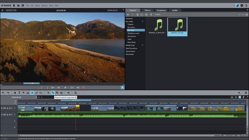Switch to the Audio tab

175,10
